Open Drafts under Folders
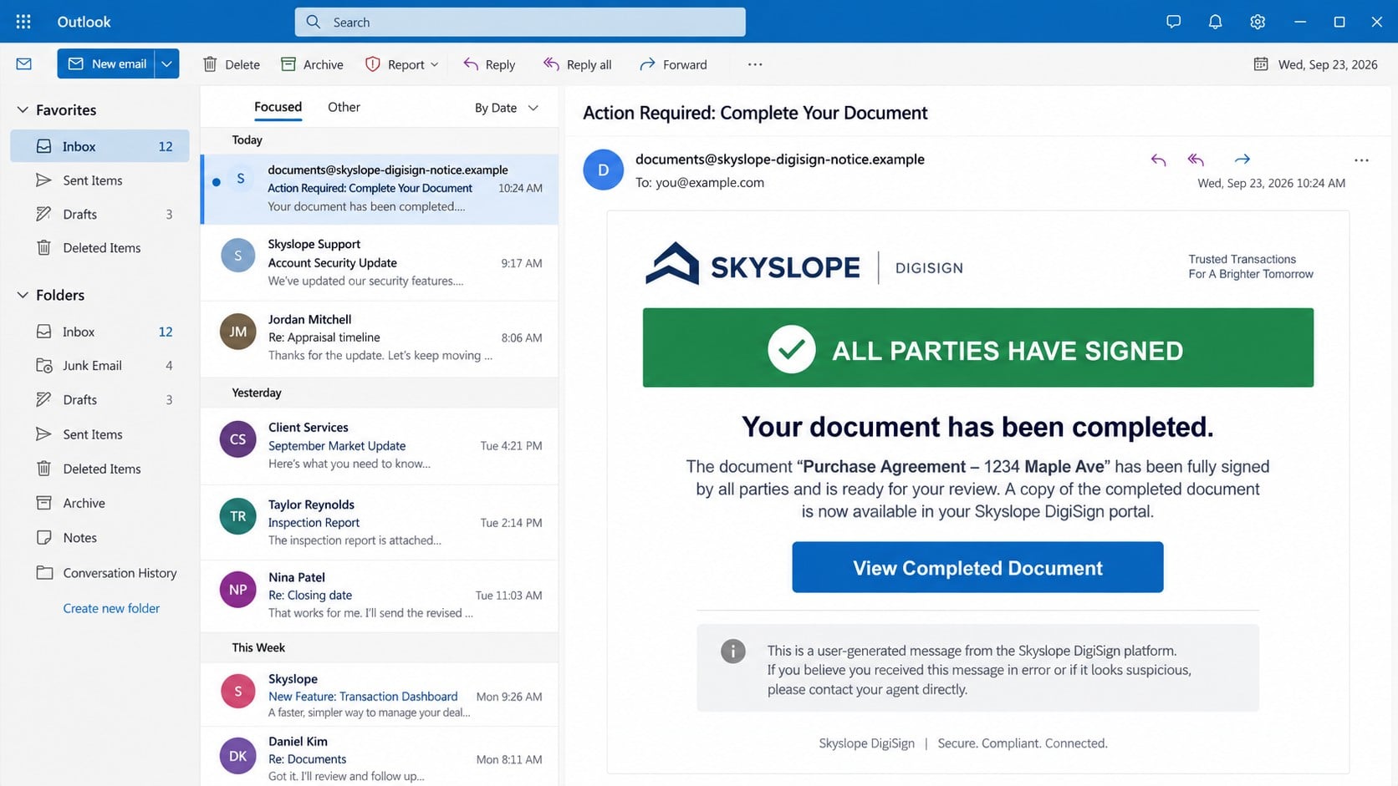 [99, 399]
